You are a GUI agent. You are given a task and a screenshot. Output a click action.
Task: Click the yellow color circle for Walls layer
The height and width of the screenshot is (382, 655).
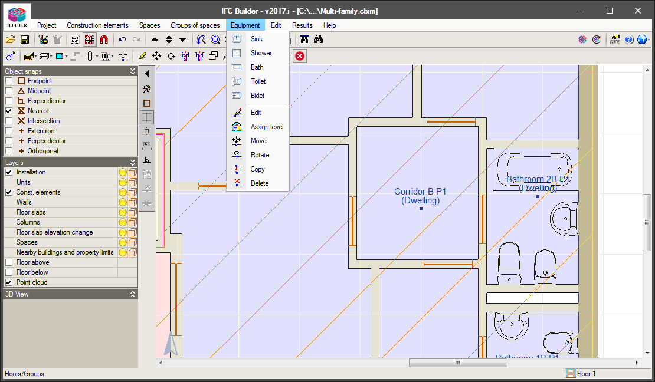click(123, 202)
